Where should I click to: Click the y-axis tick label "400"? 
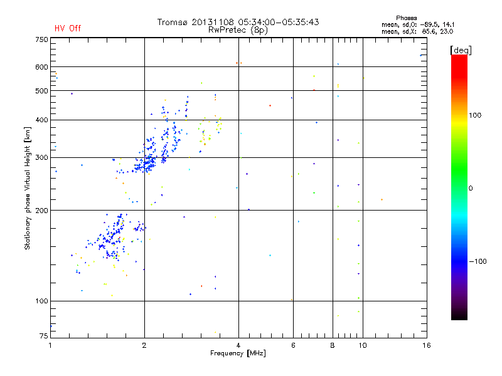[x=41, y=120]
